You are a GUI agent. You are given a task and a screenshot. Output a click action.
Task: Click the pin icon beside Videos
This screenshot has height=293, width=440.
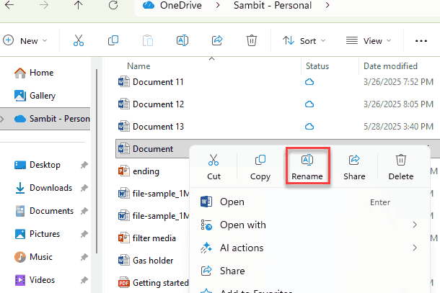pyautogui.click(x=84, y=280)
